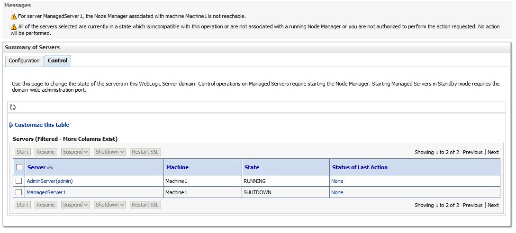Click the Summary of Servers heading
This screenshot has width=516, height=233.
tap(32, 47)
